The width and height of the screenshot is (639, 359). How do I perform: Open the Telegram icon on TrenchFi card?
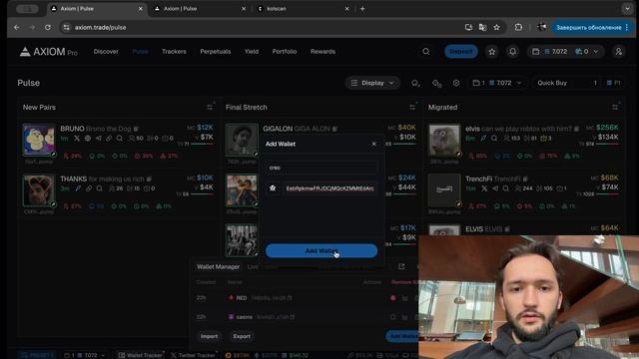coord(495,188)
